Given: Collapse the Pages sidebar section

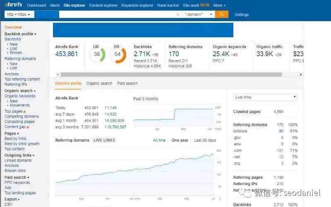Looking at the screenshot, I should [x=12, y=133].
